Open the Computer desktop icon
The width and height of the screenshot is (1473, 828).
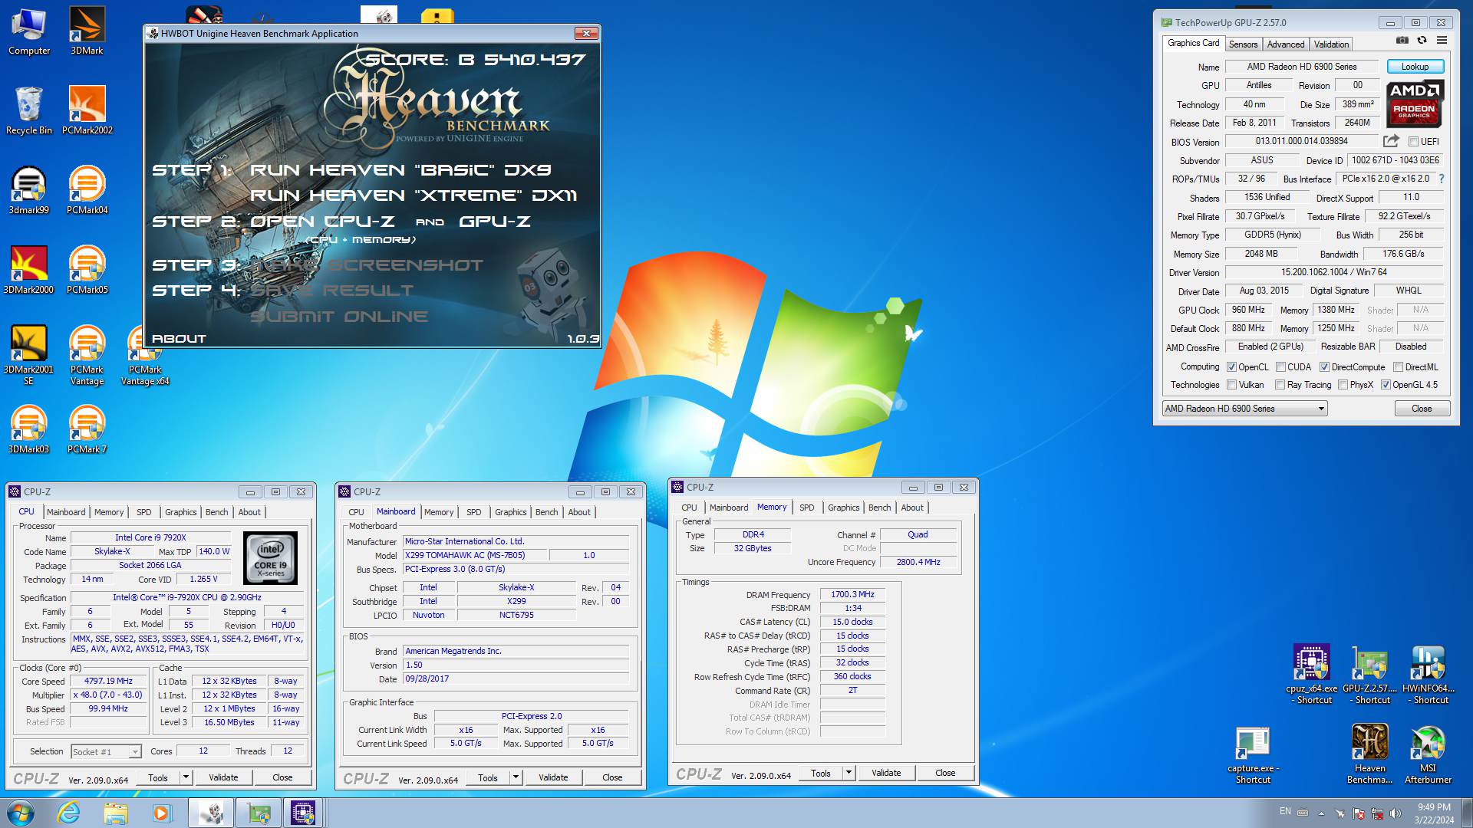(x=29, y=31)
